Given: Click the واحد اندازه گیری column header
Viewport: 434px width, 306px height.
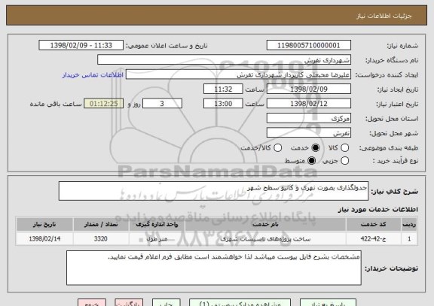Looking at the screenshot, I should 157,225.
